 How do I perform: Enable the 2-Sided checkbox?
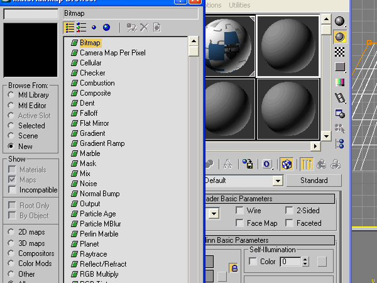(x=289, y=210)
